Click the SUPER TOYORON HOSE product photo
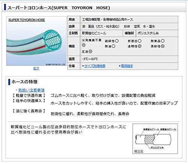 [x=36, y=41]
